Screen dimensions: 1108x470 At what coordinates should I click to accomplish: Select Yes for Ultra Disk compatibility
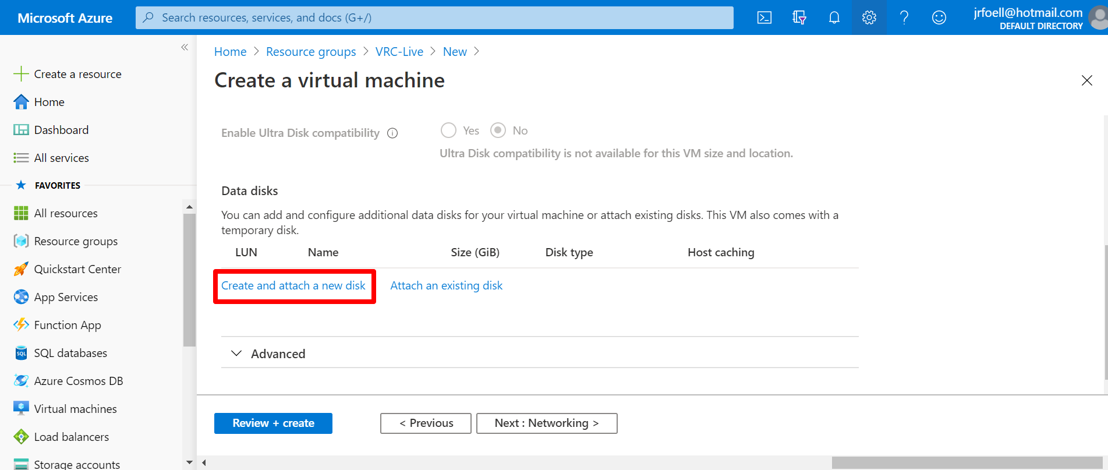click(x=448, y=130)
